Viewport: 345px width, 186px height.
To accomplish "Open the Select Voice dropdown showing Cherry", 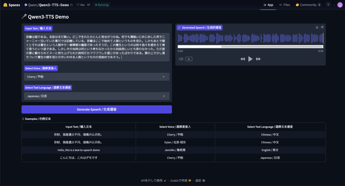I will pos(97,77).
